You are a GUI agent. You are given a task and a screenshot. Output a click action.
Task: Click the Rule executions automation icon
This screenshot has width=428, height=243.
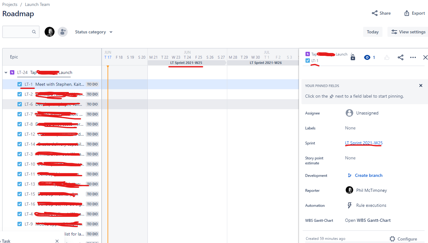(349, 205)
